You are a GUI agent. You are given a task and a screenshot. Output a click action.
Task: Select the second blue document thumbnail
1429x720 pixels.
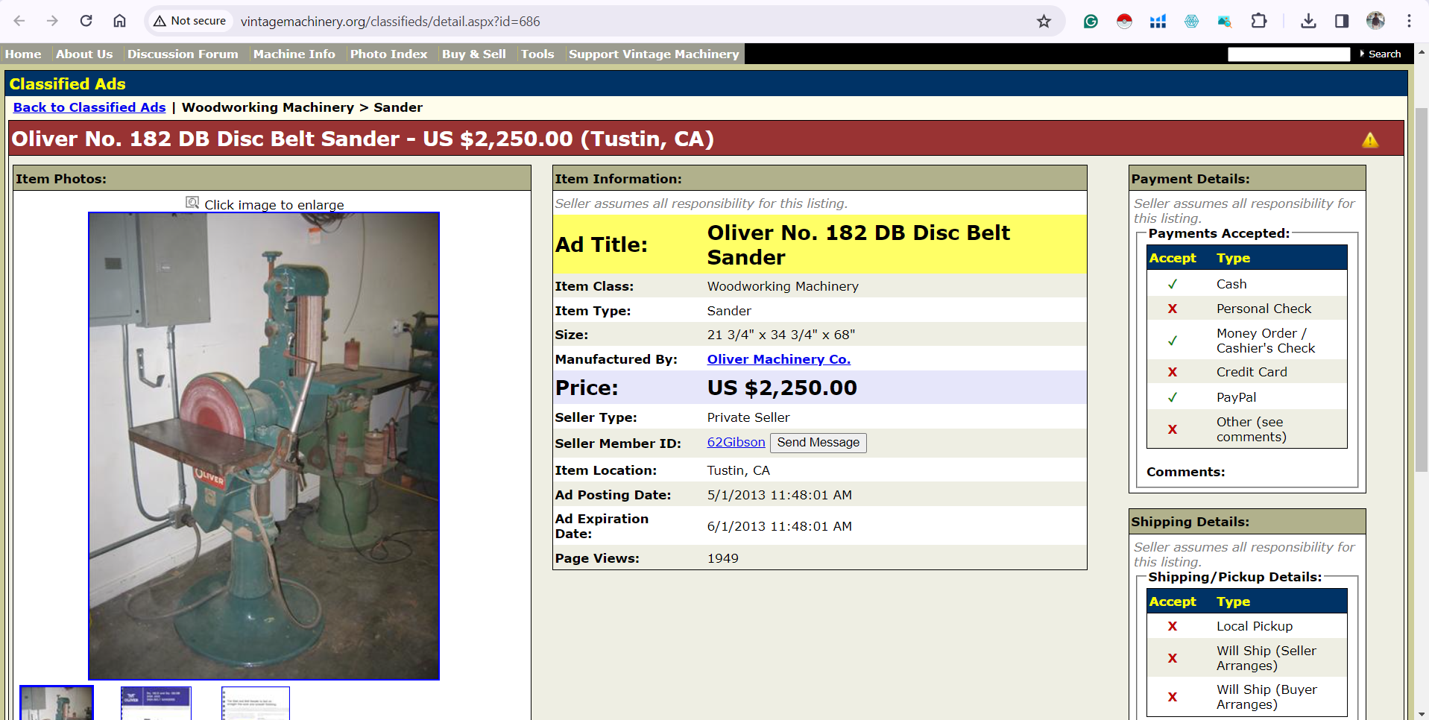coord(156,703)
